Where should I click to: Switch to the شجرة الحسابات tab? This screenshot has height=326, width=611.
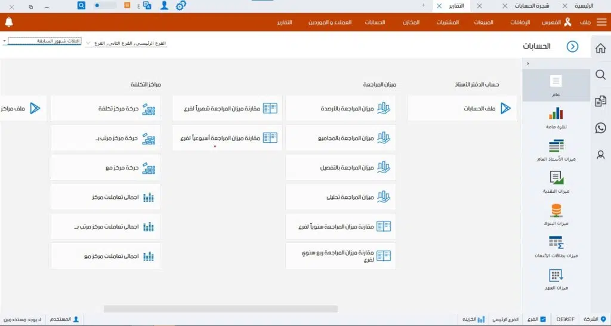(x=532, y=6)
